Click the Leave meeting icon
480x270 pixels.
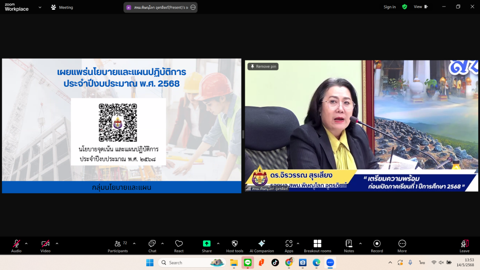point(465,244)
